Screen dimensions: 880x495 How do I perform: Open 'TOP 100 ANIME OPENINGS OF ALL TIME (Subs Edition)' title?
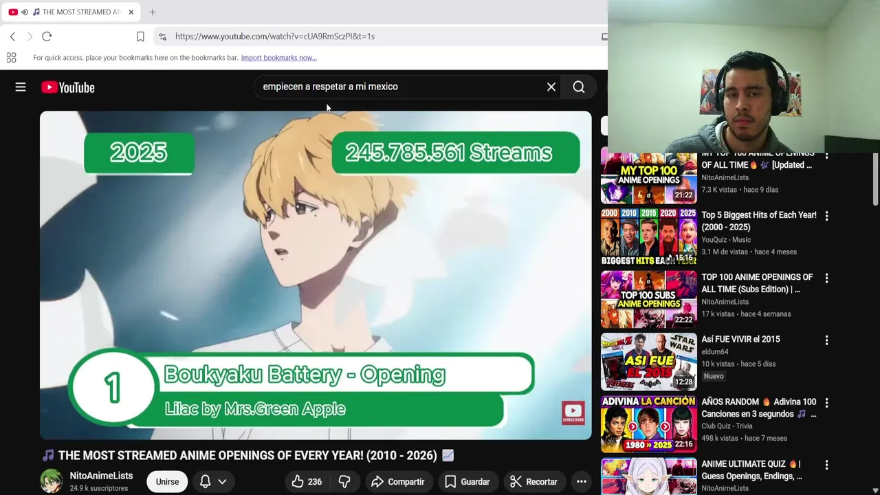click(x=757, y=283)
